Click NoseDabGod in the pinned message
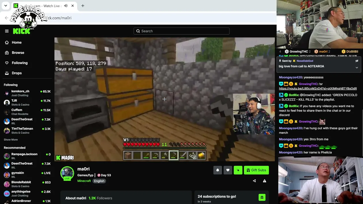Screen dimensions: 363x204 pyautogui.click(x=305, y=61)
